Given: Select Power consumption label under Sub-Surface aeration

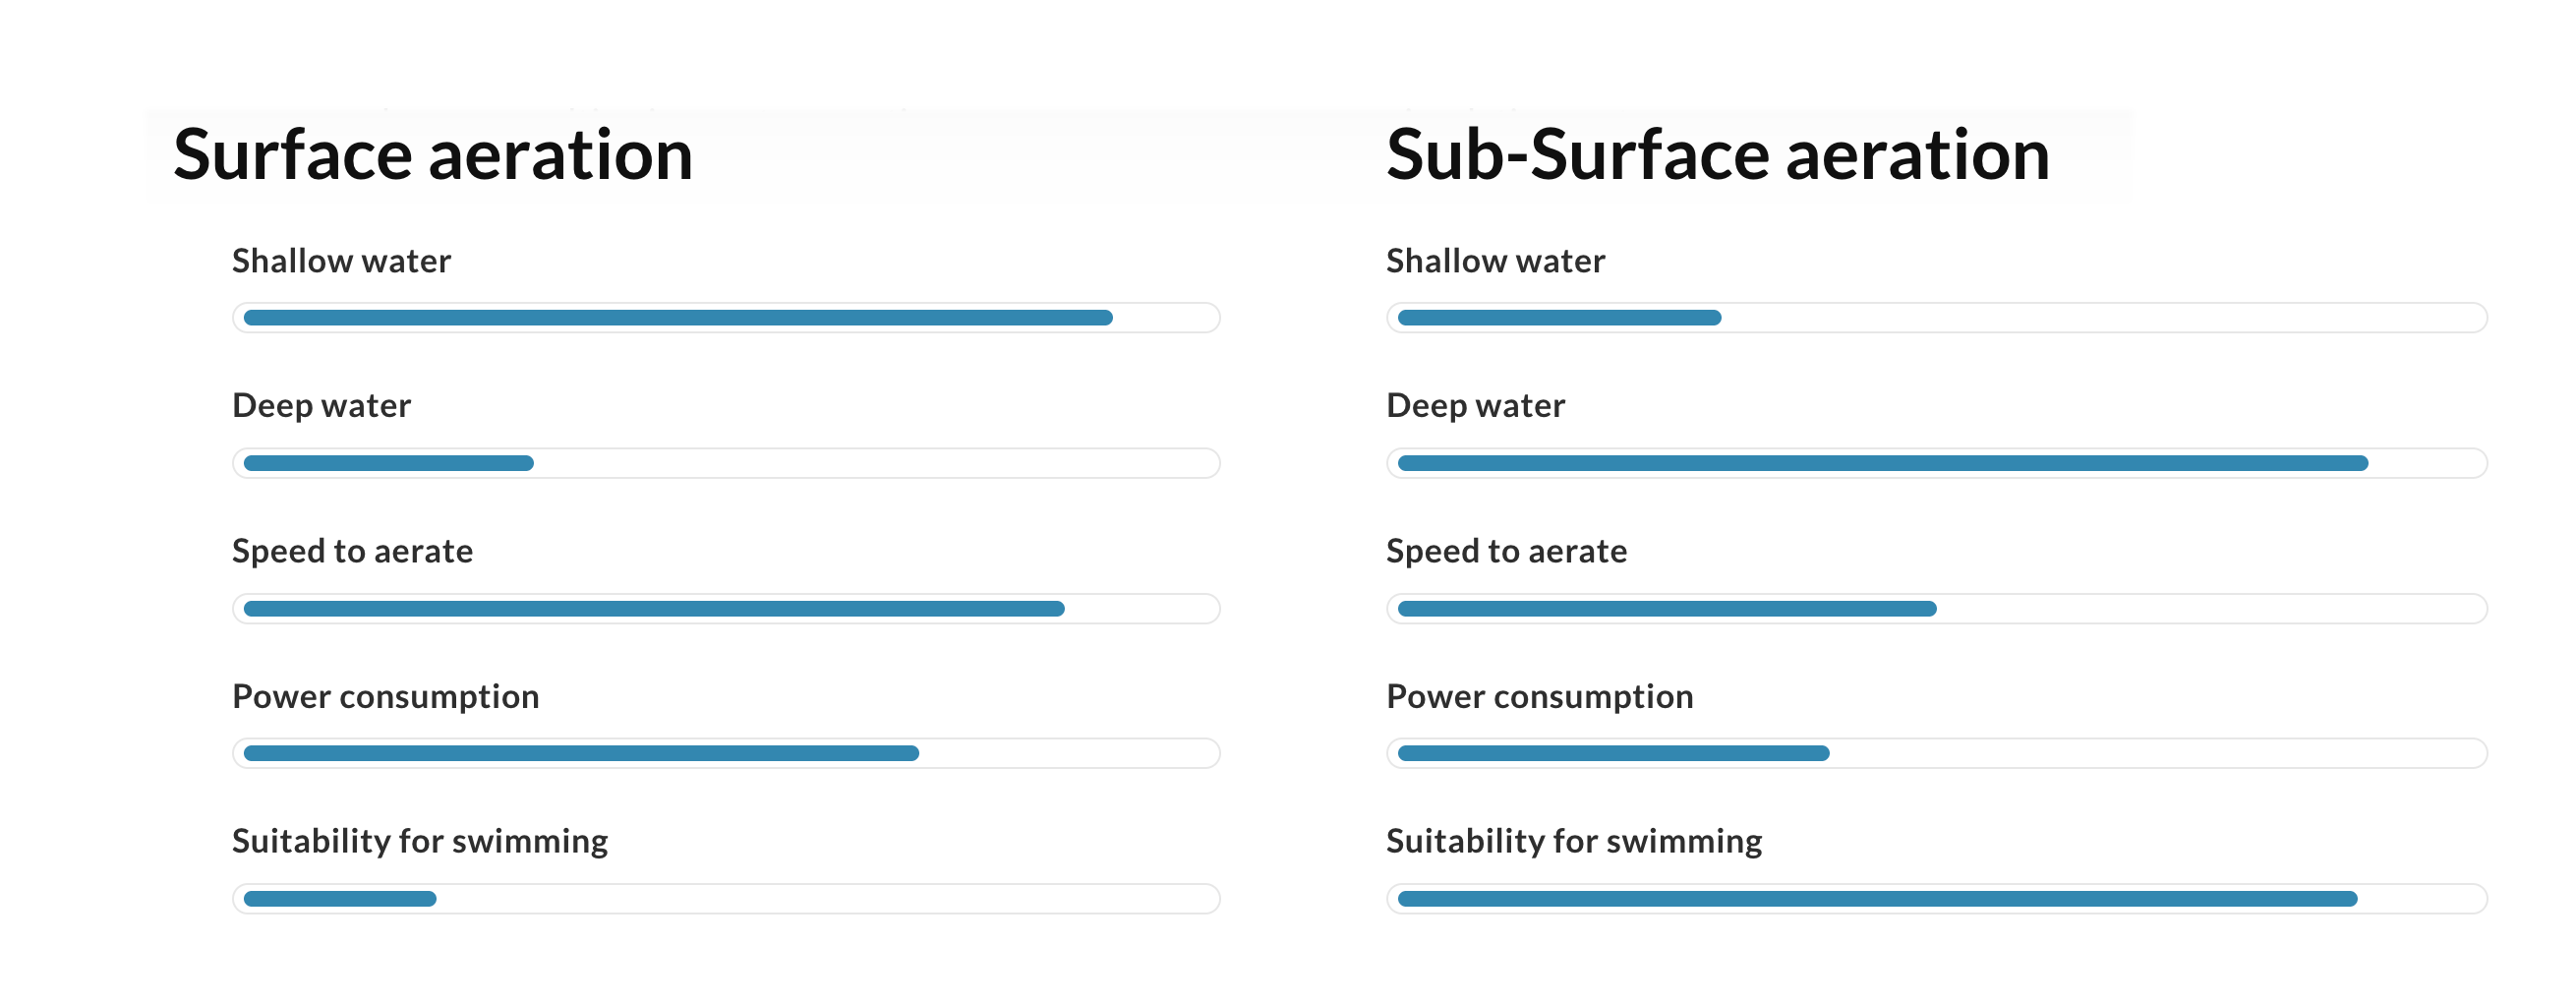Looking at the screenshot, I should 1540,697.
